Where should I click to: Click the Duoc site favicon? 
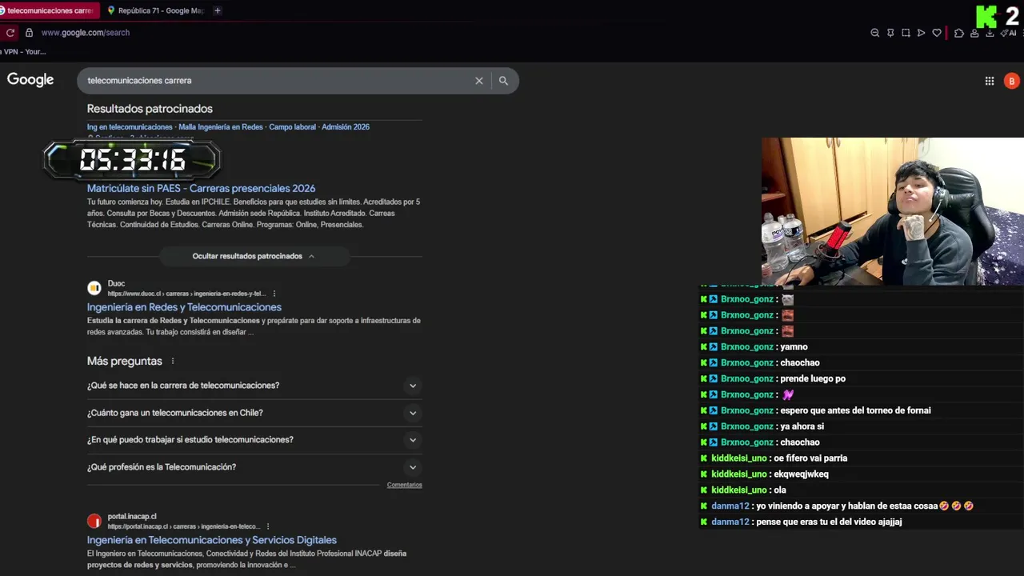click(94, 288)
